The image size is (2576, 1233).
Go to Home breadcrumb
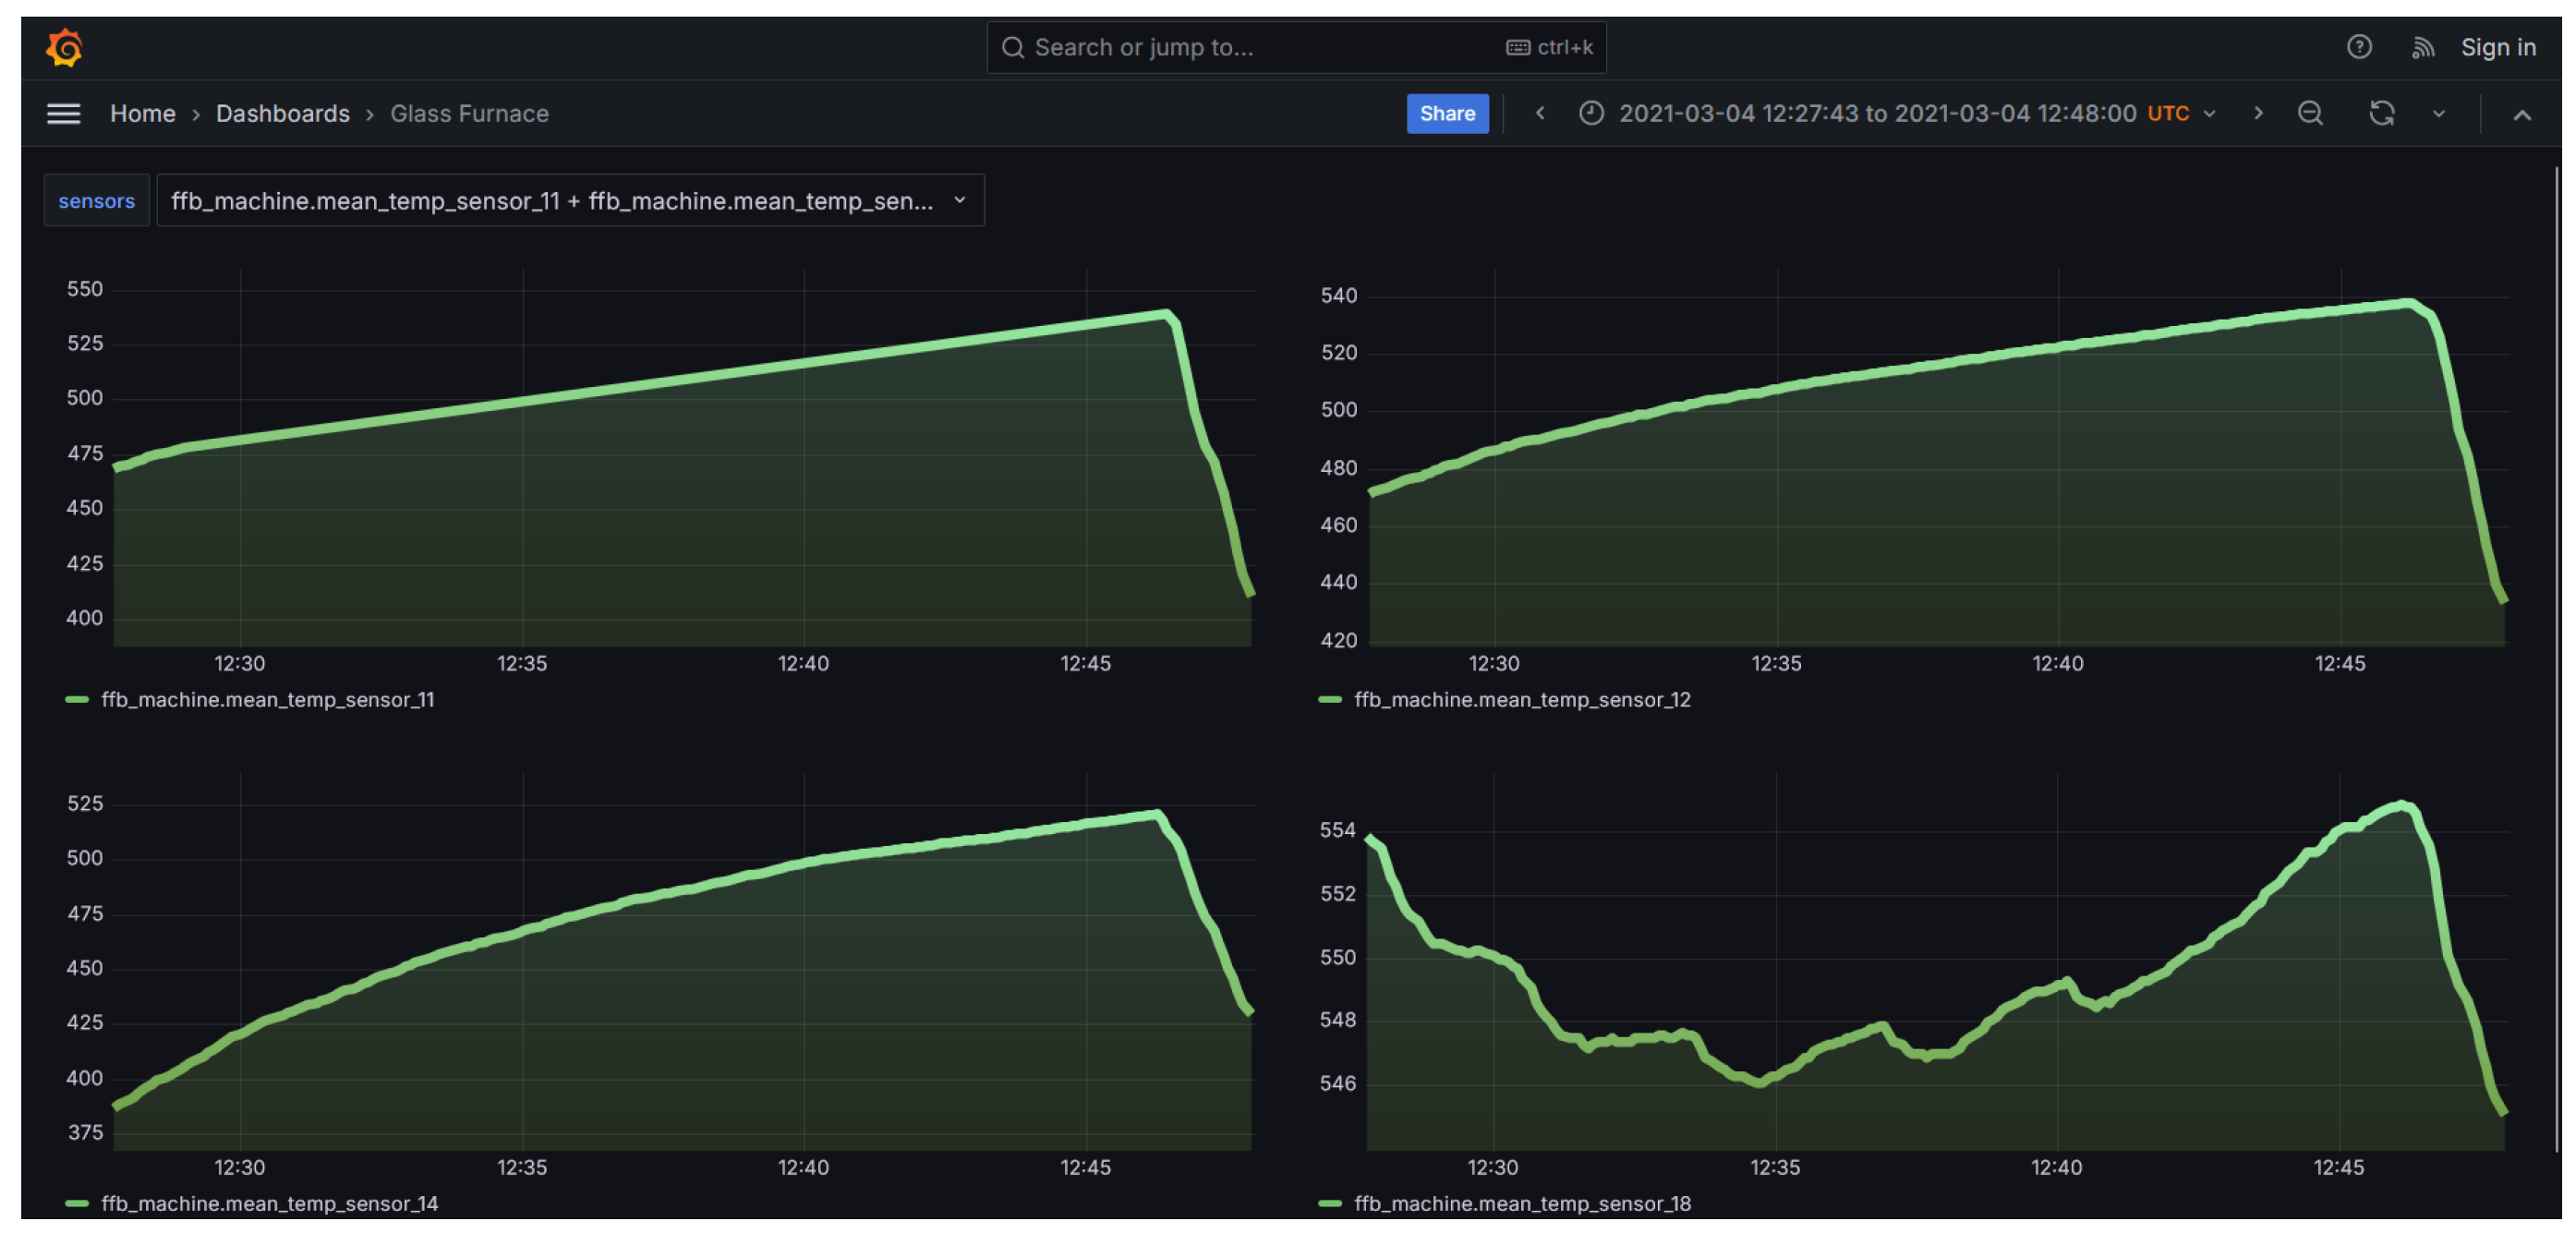(x=142, y=113)
